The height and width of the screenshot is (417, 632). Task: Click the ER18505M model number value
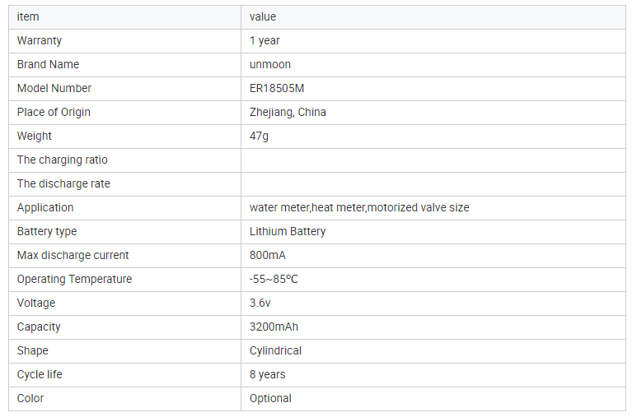click(x=277, y=88)
